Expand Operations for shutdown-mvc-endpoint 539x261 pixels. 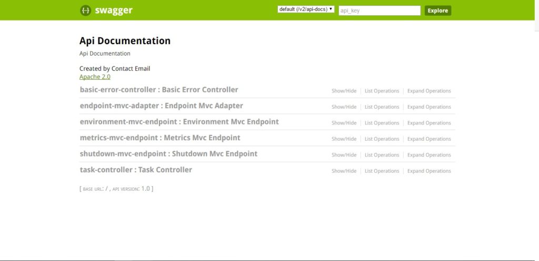click(429, 155)
